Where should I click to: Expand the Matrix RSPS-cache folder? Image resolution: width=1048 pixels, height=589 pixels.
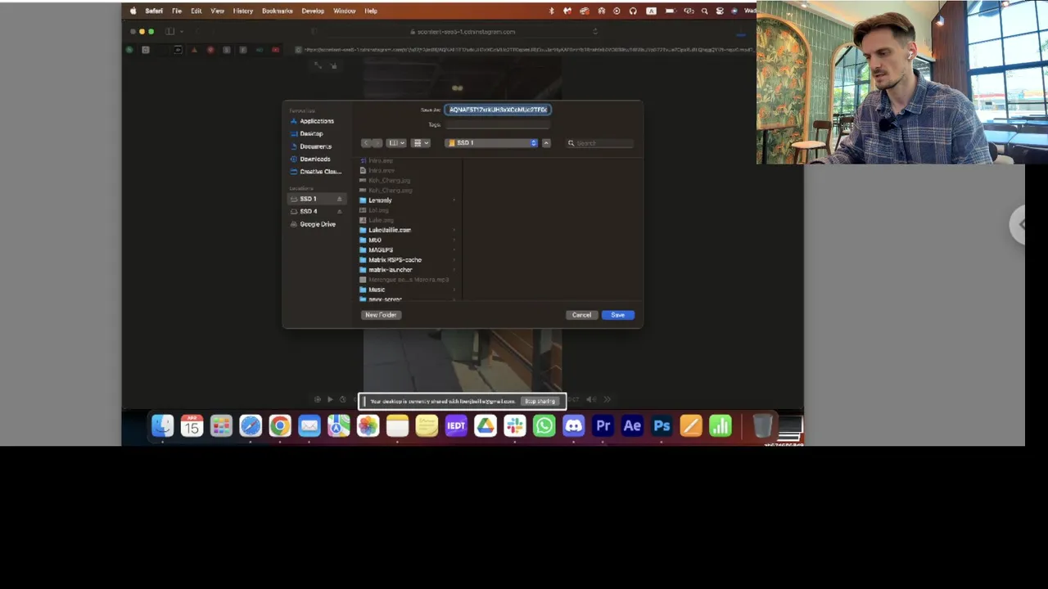click(x=454, y=259)
